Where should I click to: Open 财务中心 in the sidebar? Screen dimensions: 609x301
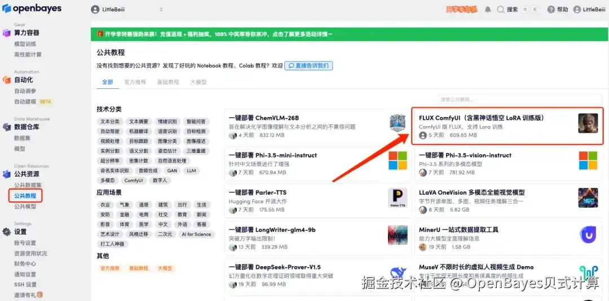pos(25,264)
